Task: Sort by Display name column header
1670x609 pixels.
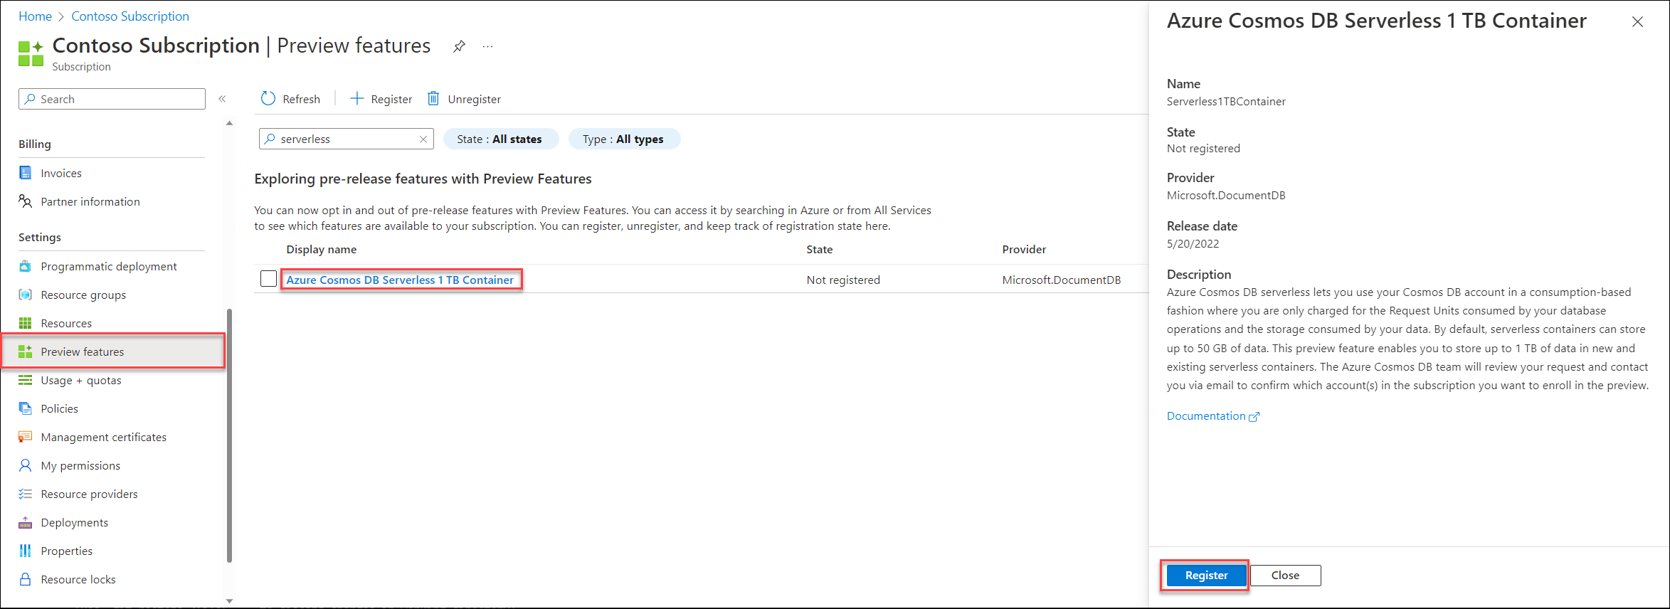Action: pyautogui.click(x=322, y=250)
